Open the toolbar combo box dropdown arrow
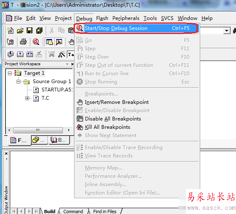Viewport: 236px width, 214px height. pos(226,31)
